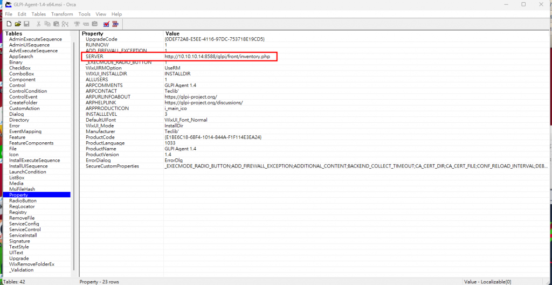Viewport: 552px width, 285px height.
Task: Open the File menu
Action: 9,14
